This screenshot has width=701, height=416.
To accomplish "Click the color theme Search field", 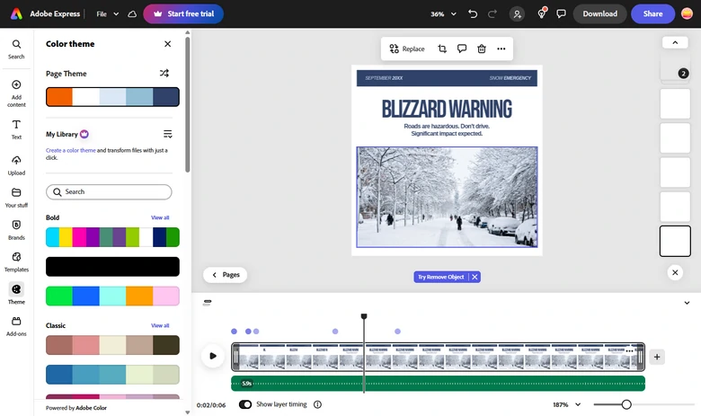I will click(x=109, y=191).
